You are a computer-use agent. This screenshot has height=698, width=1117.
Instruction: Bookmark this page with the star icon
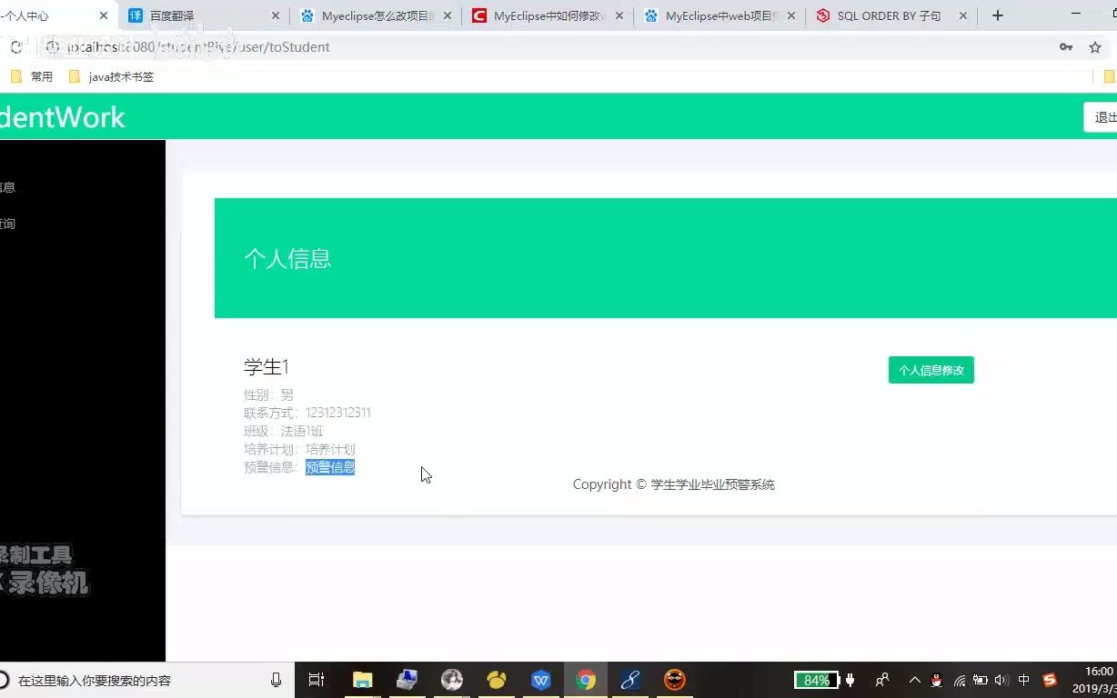(x=1096, y=45)
